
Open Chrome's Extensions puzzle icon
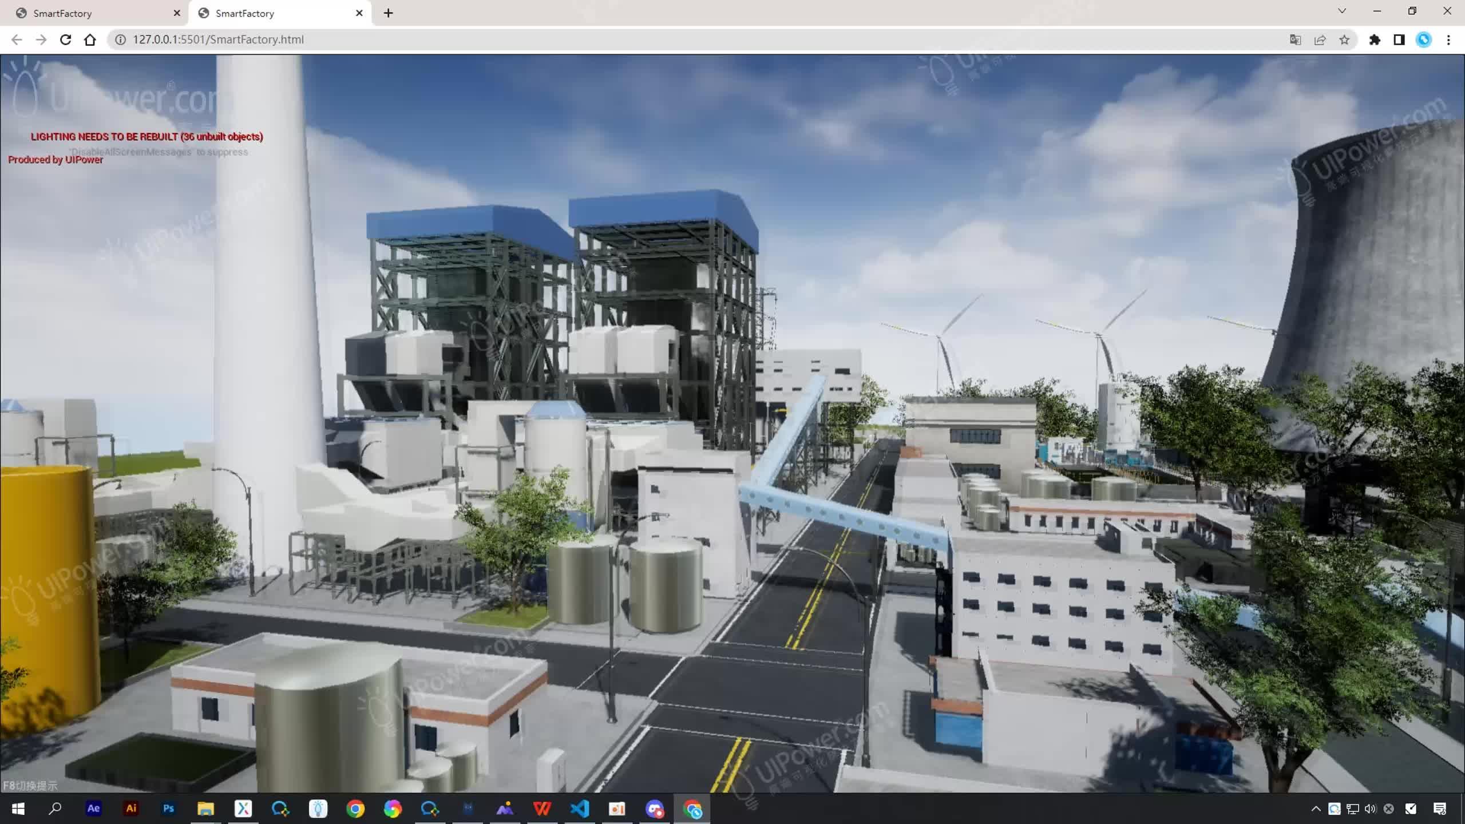tap(1376, 39)
